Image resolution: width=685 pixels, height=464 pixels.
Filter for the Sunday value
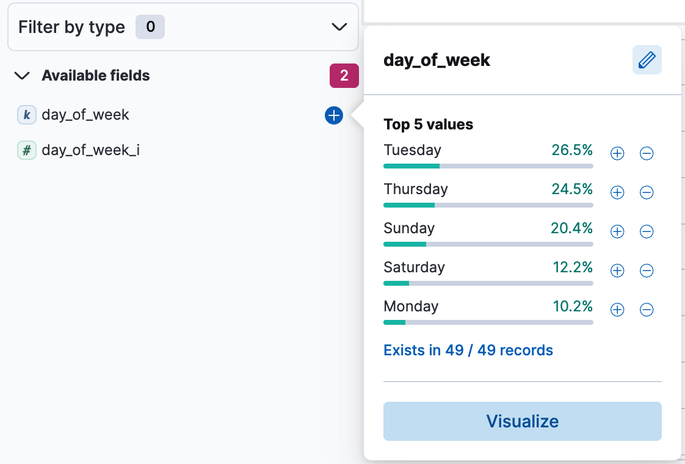pyautogui.click(x=617, y=231)
